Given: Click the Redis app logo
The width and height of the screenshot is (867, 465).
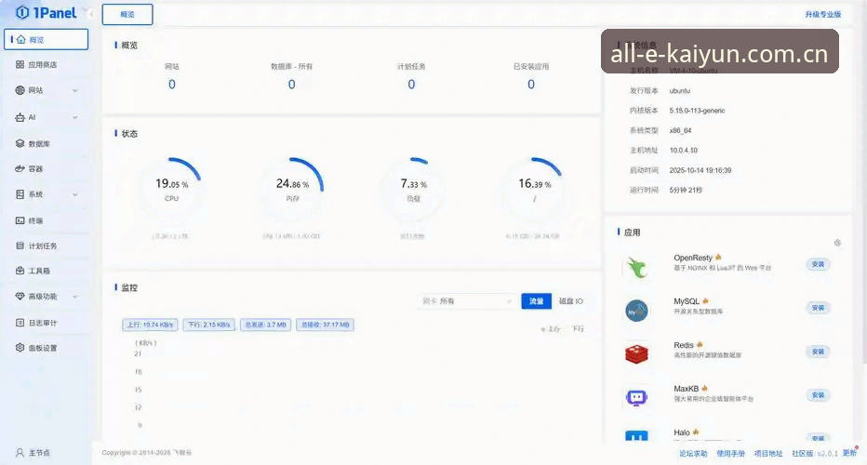Looking at the screenshot, I should point(636,353).
